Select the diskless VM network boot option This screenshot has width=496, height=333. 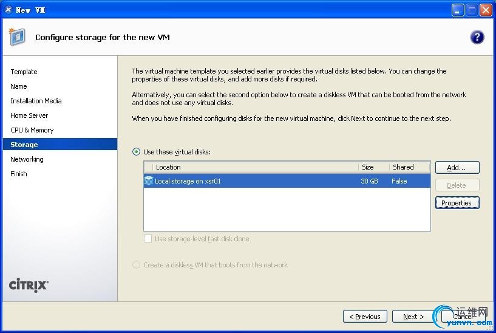(x=137, y=265)
